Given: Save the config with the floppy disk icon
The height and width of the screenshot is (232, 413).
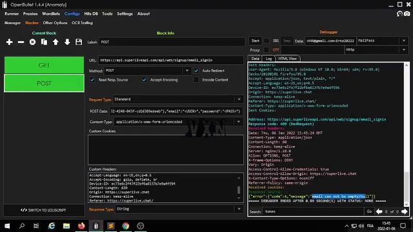Looking at the screenshot, I should point(79,42).
